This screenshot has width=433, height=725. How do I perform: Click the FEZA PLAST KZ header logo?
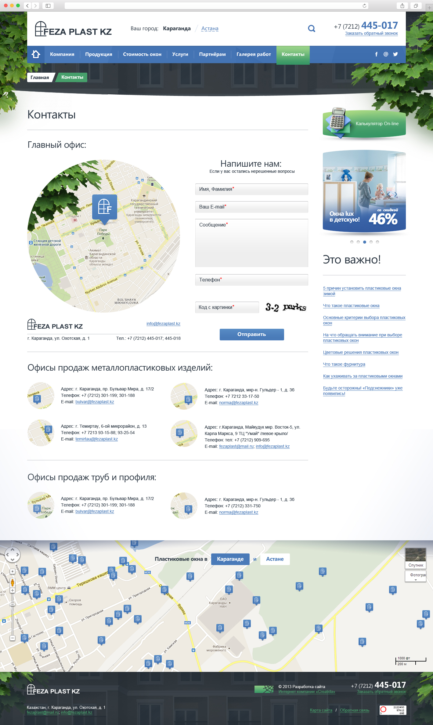(x=73, y=29)
